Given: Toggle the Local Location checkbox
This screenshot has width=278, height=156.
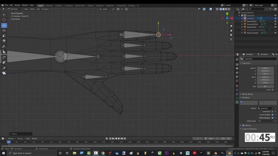Looking at the screenshot, I should click(272, 115).
